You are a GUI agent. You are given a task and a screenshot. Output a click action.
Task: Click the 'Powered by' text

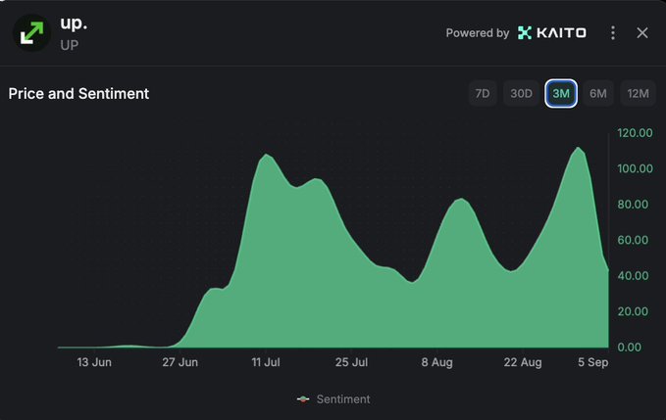478,33
